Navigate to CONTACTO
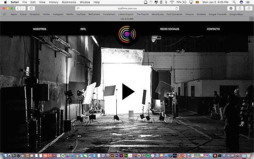This screenshot has height=159, width=254. pyautogui.click(x=213, y=29)
